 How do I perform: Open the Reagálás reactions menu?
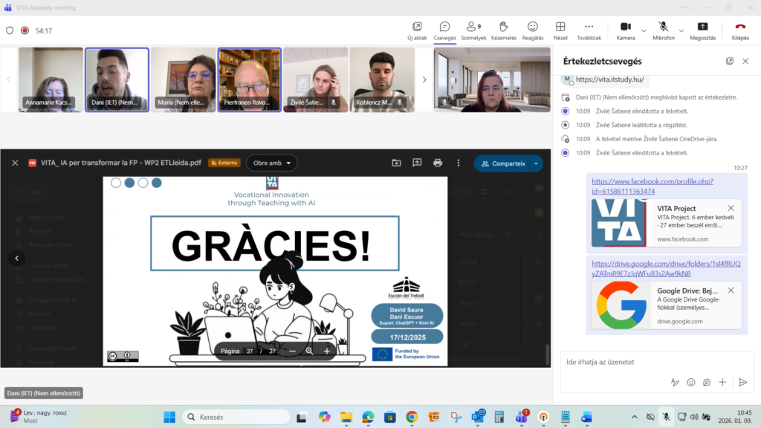[x=532, y=30]
